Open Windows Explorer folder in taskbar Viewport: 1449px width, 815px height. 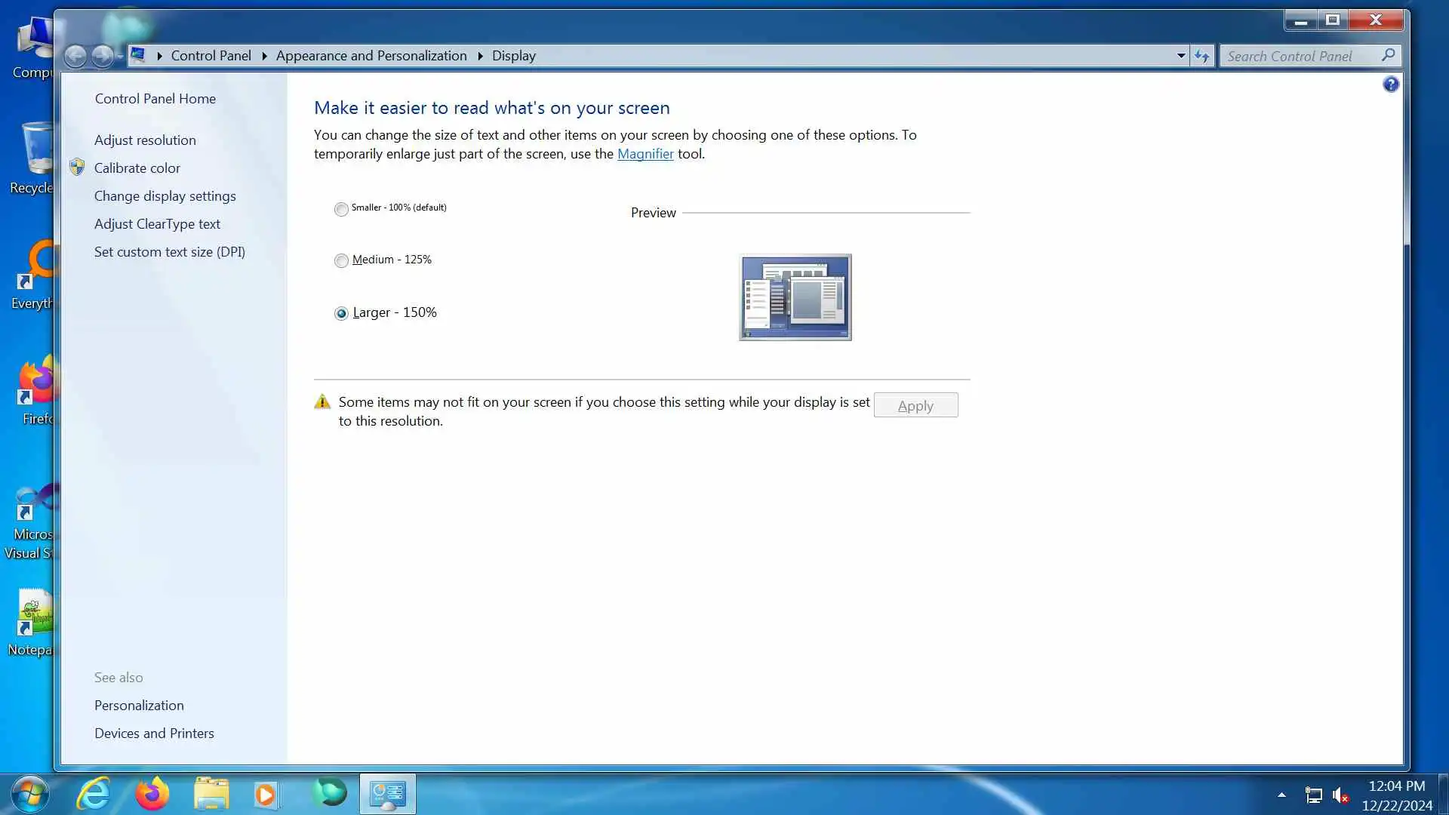[x=211, y=794]
